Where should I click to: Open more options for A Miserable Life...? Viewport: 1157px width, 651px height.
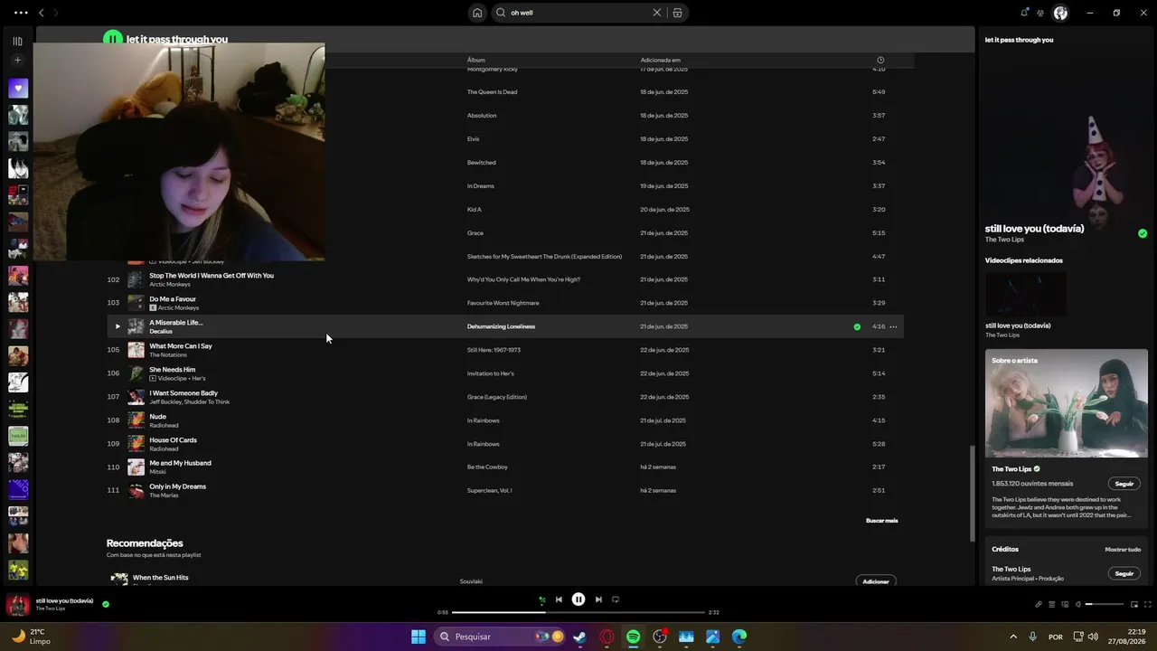[x=893, y=326]
